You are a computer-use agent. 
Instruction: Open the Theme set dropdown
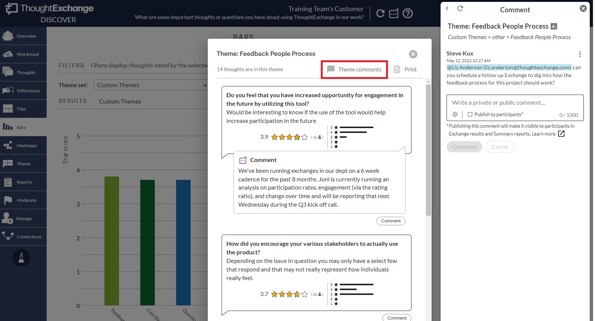(x=151, y=85)
